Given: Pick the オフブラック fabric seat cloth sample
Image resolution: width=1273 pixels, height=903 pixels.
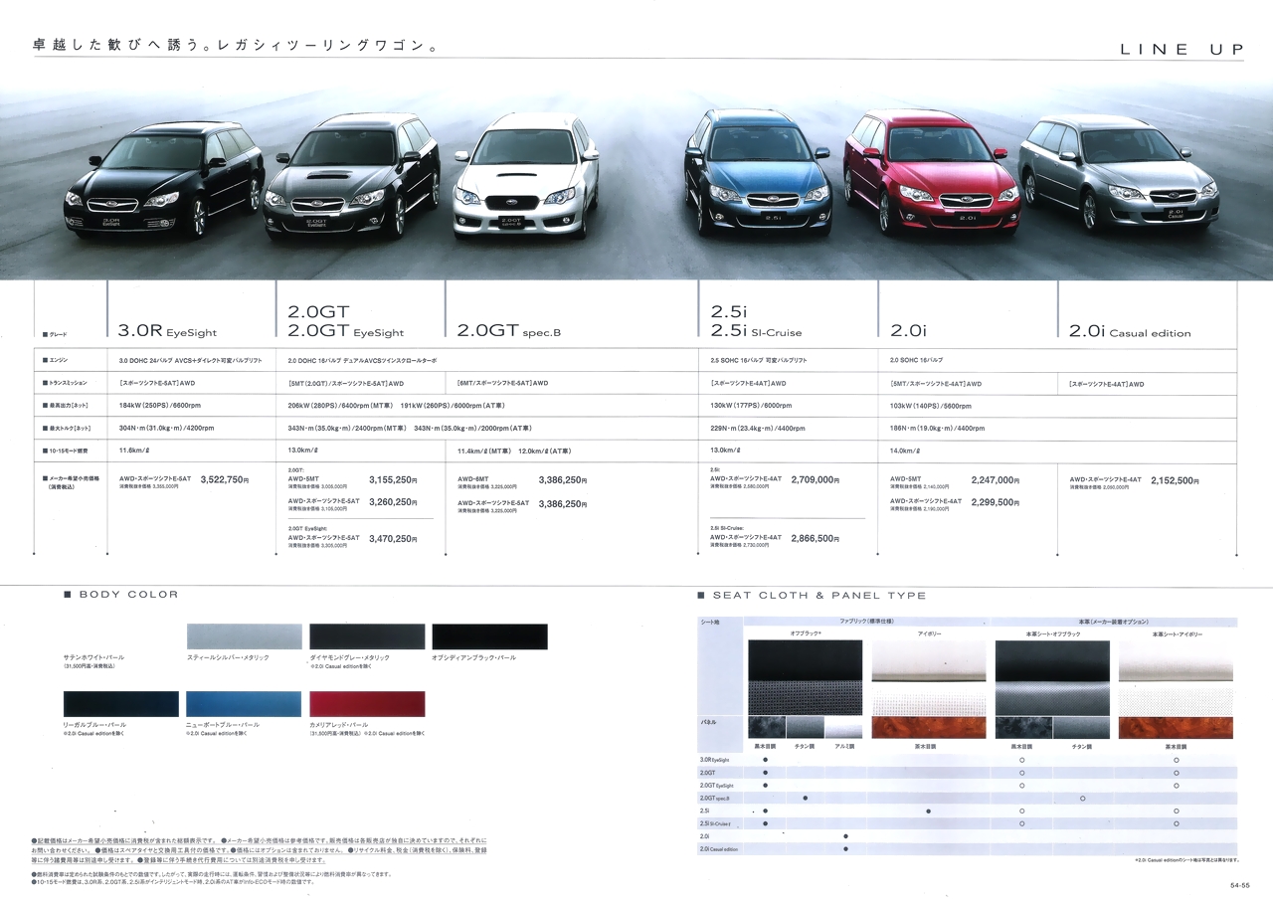Looking at the screenshot, I should point(805,676).
